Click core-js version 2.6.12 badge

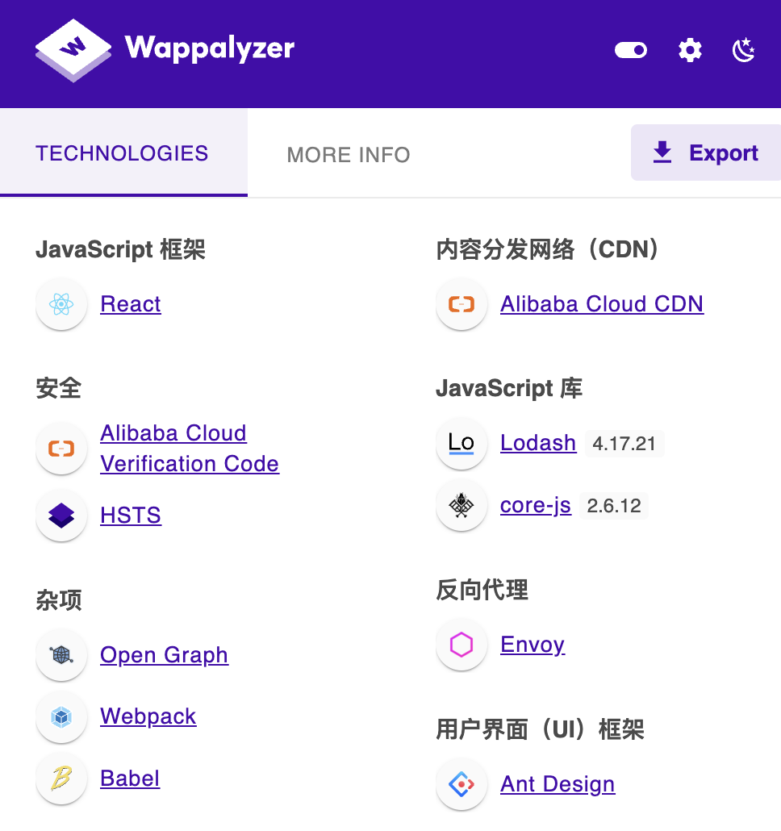tap(613, 506)
